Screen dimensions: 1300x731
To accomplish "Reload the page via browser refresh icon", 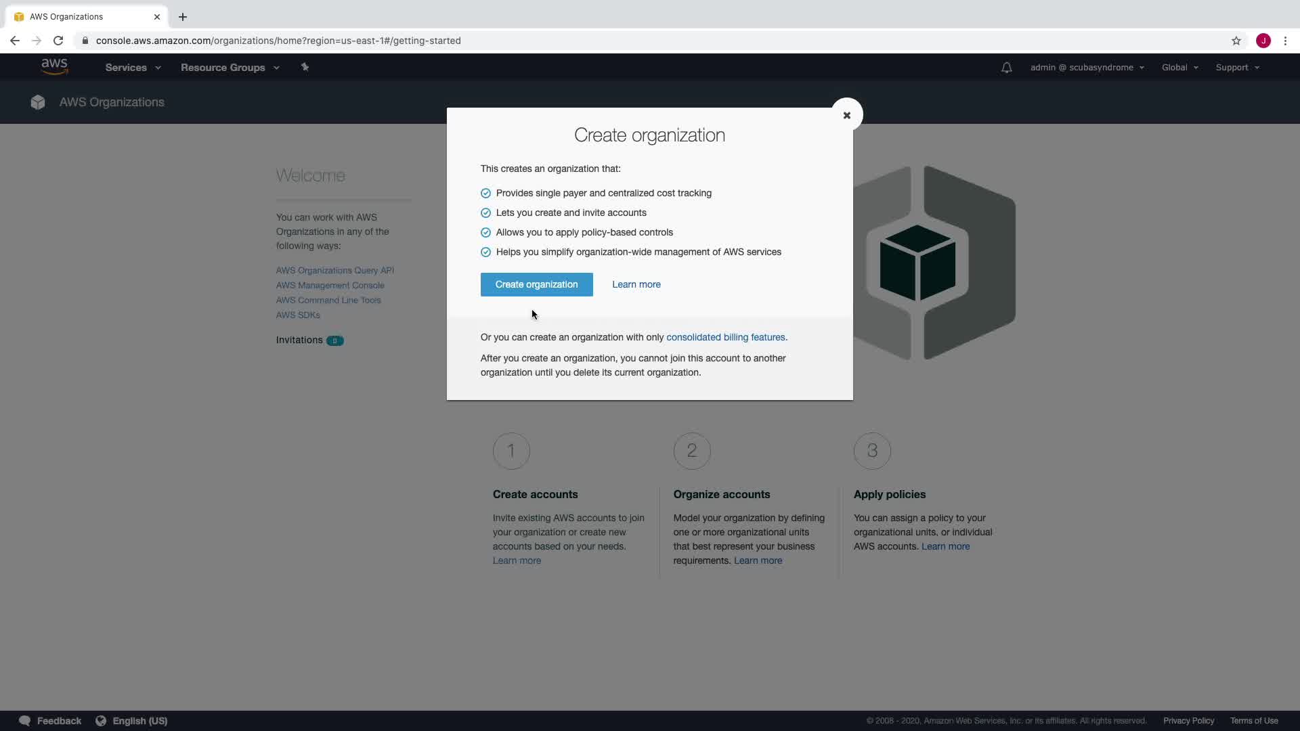I will 58,41.
